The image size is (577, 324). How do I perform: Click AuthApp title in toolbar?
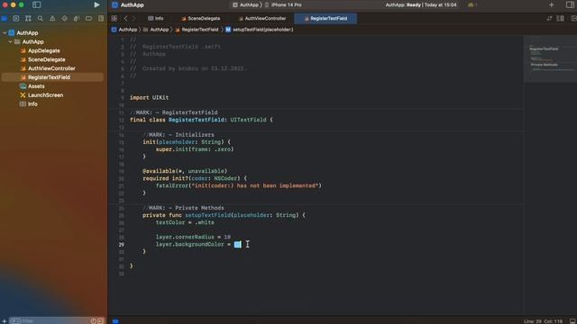[x=133, y=4]
